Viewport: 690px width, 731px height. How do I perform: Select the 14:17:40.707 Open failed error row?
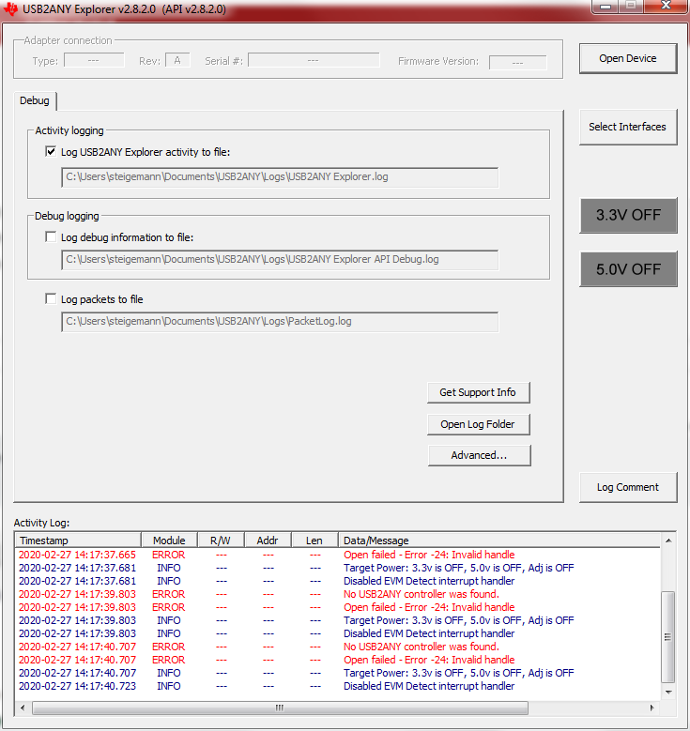tap(338, 660)
